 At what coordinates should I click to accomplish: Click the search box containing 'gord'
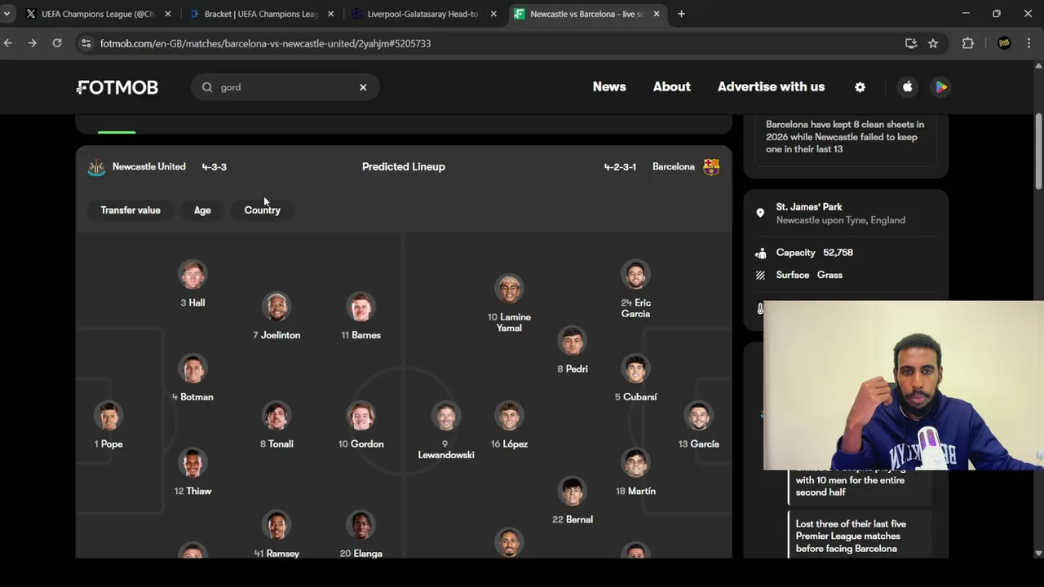[285, 87]
